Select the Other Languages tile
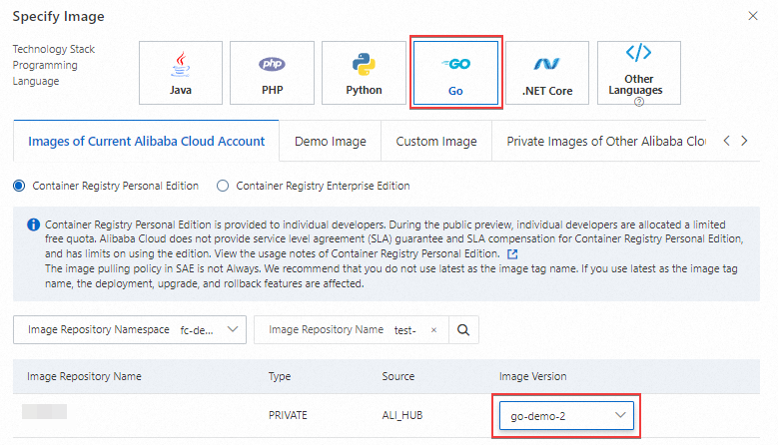778x445 pixels. pos(638,73)
